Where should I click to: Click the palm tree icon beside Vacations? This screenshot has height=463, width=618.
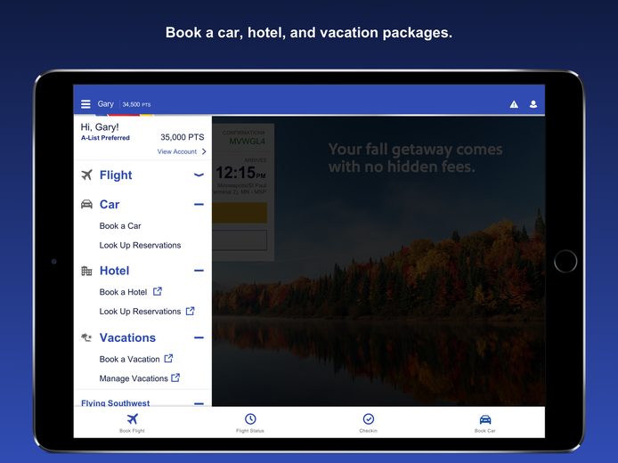point(86,337)
